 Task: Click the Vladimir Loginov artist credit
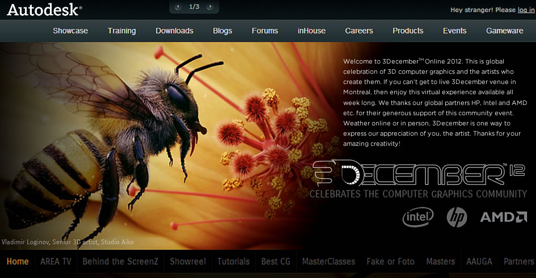[x=67, y=242]
